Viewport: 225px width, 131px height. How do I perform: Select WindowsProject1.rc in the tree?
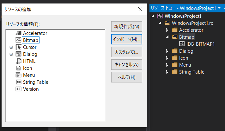coord(192,23)
